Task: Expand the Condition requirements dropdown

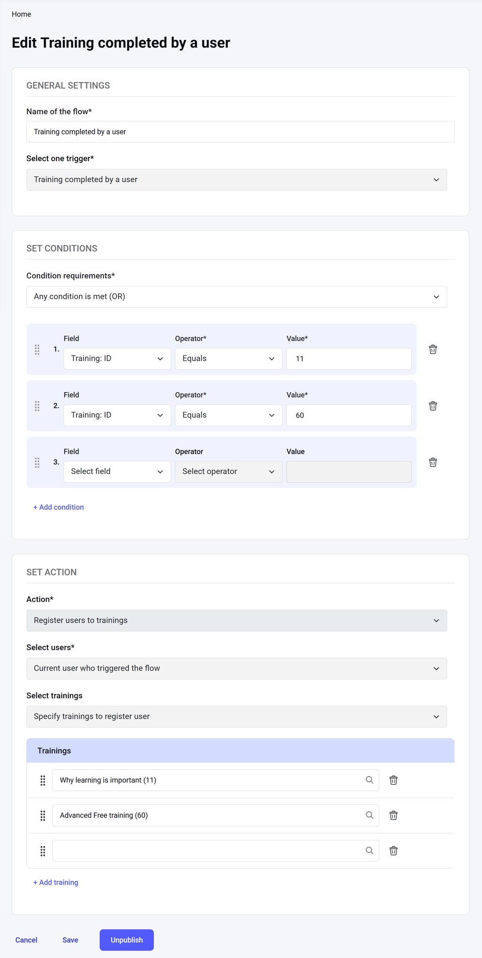Action: tap(236, 297)
